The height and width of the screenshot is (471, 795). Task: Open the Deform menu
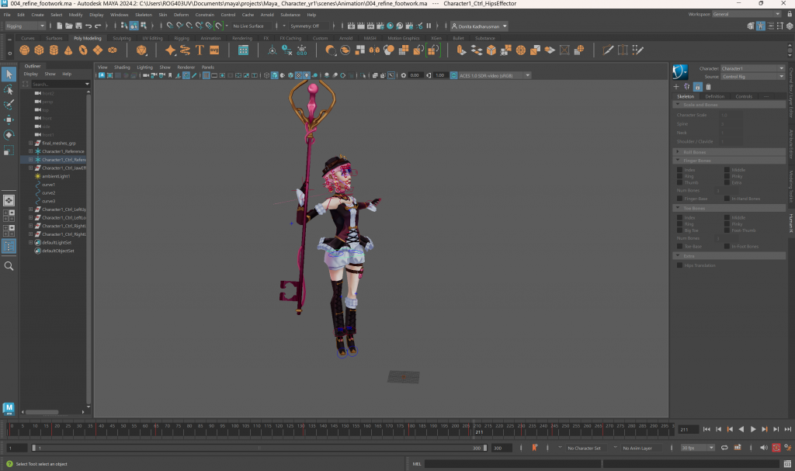pyautogui.click(x=181, y=15)
